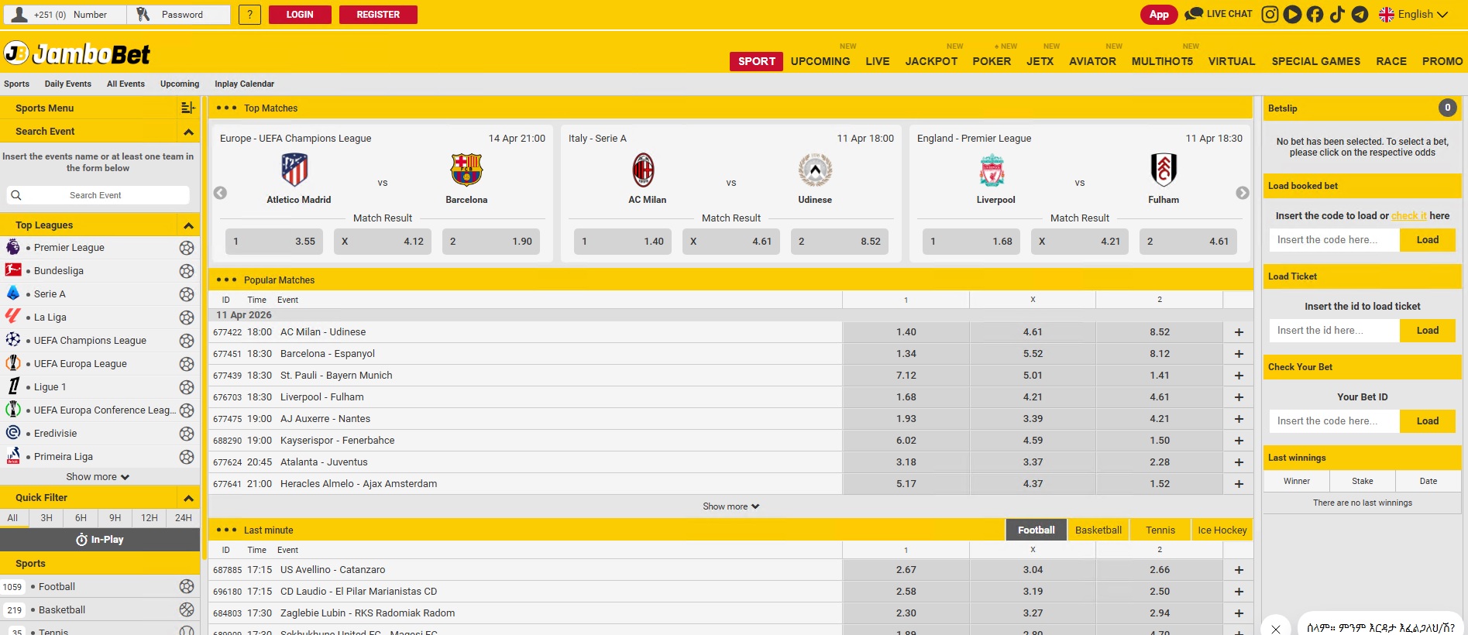
Task: Close the chat popup with X
Action: tap(1276, 628)
